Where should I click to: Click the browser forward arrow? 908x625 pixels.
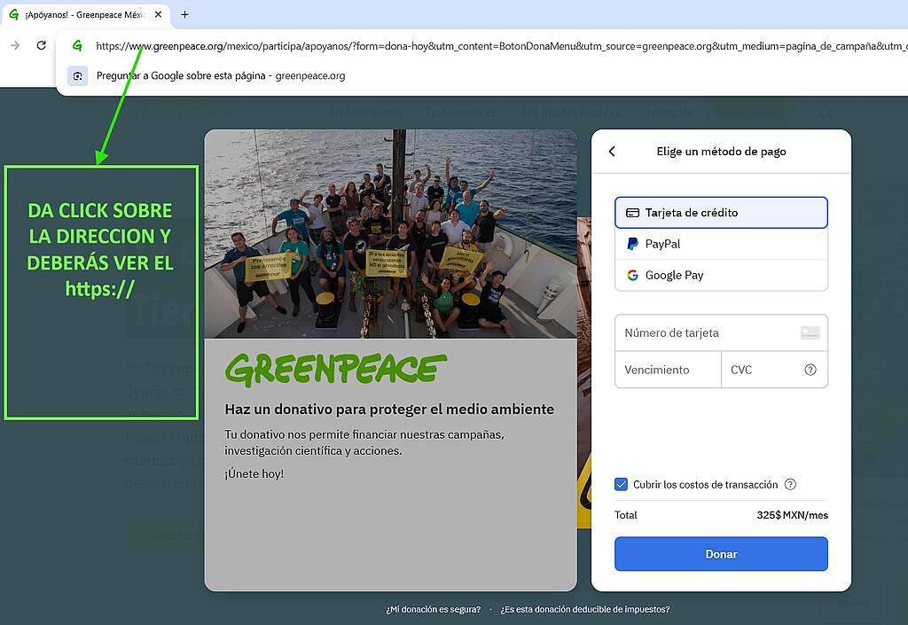[x=14, y=45]
